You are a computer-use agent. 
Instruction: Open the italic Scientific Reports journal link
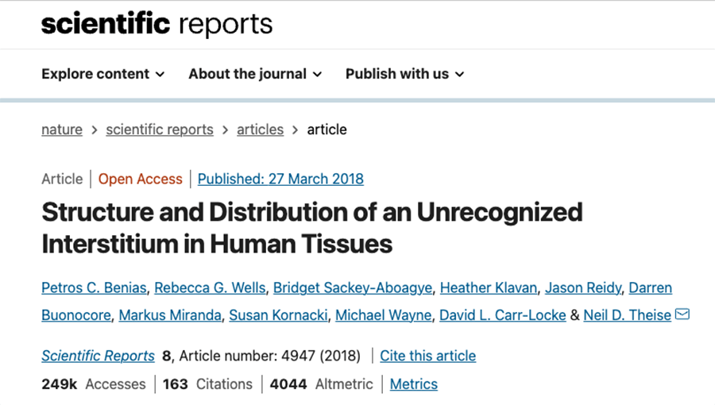pyautogui.click(x=98, y=356)
